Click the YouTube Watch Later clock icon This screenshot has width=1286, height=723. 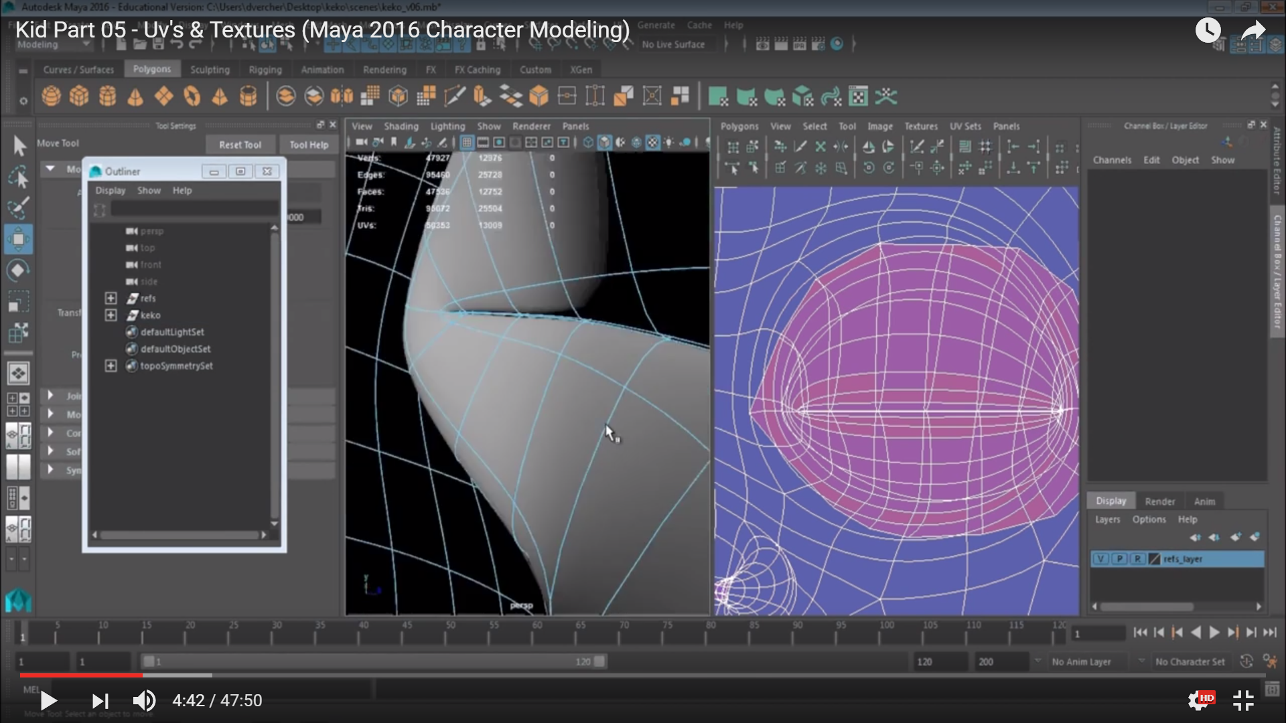coord(1208,31)
